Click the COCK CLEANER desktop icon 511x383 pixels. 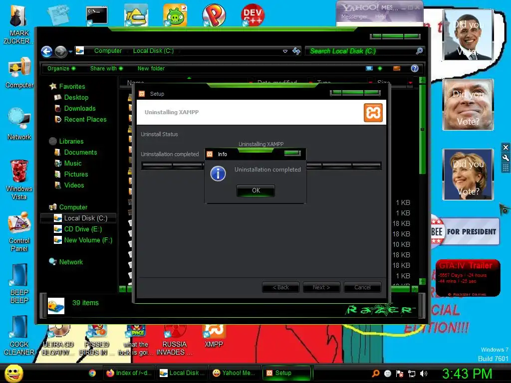pos(19,336)
